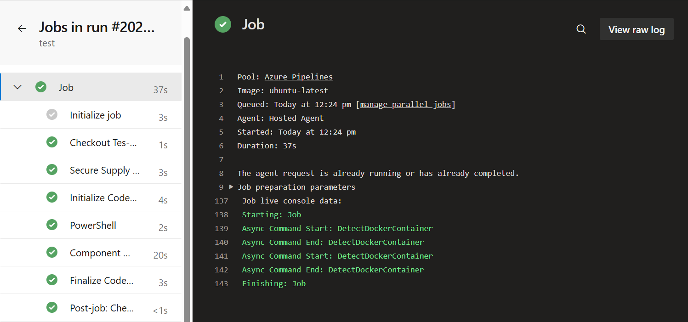688x322 pixels.
Task: Follow the manage parallel jobs link
Action: pyautogui.click(x=405, y=104)
